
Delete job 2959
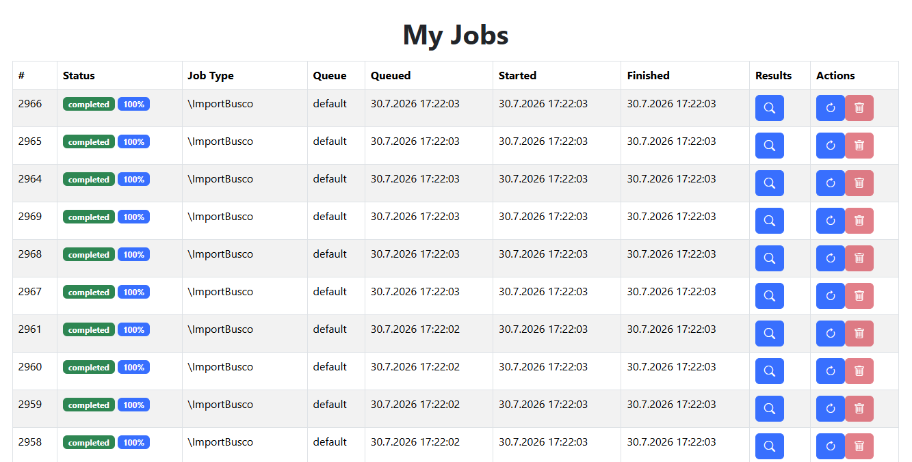coord(859,409)
